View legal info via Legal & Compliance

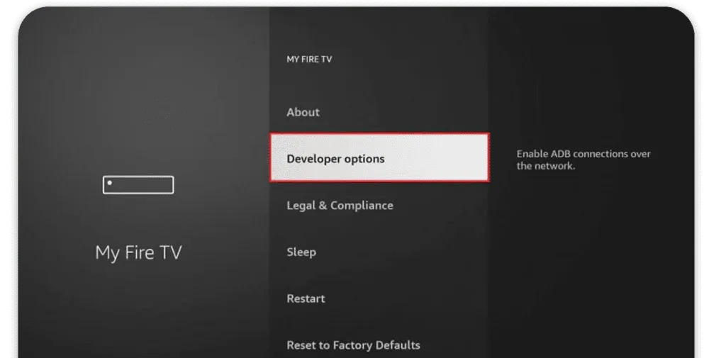pos(340,206)
